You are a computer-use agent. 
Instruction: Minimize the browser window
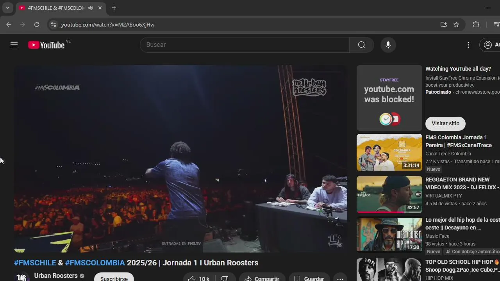[x=489, y=8]
